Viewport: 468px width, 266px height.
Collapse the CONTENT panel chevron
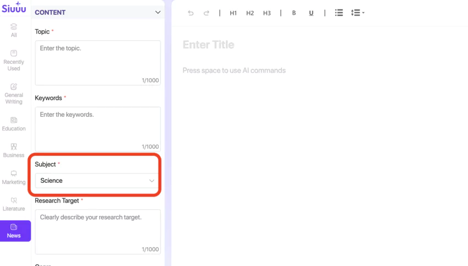coord(157,12)
